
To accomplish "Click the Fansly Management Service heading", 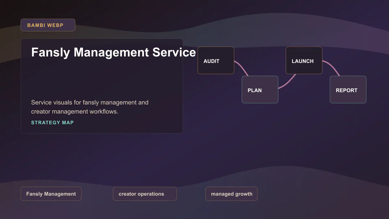I will pos(113,52).
